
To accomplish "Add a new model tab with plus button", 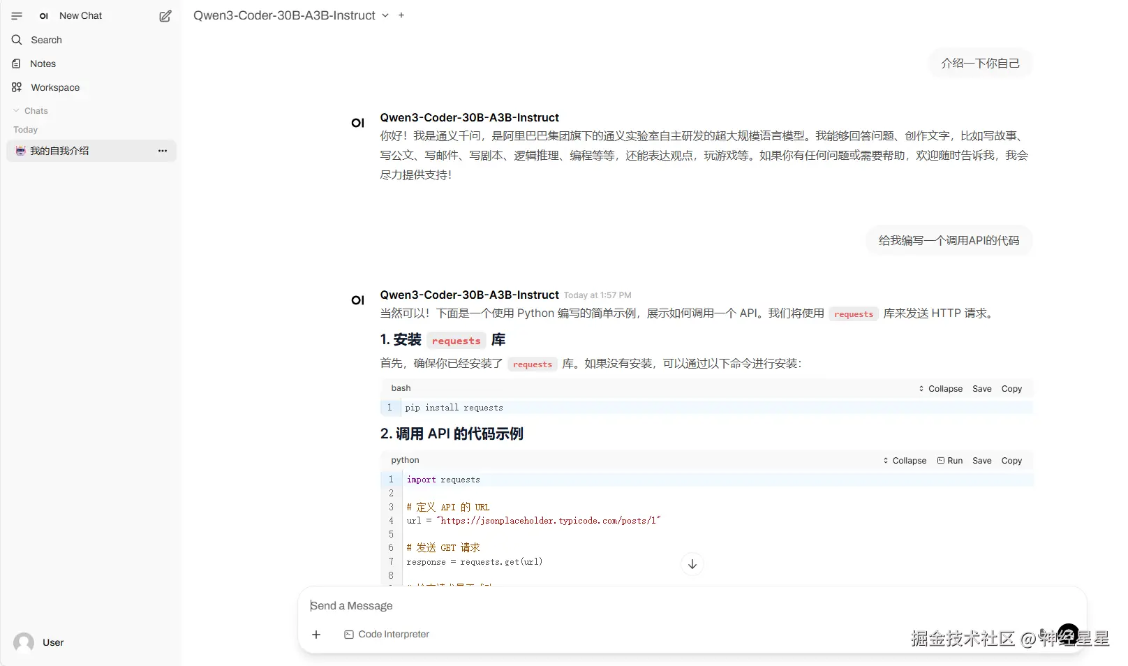I will click(x=401, y=15).
